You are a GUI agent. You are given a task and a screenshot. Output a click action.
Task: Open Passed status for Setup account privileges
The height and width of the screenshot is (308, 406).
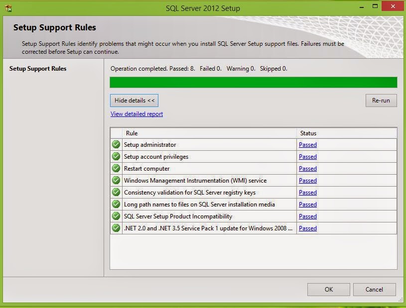point(307,157)
